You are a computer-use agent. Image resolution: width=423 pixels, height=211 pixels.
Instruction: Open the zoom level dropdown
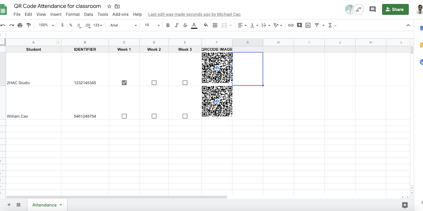46,25
